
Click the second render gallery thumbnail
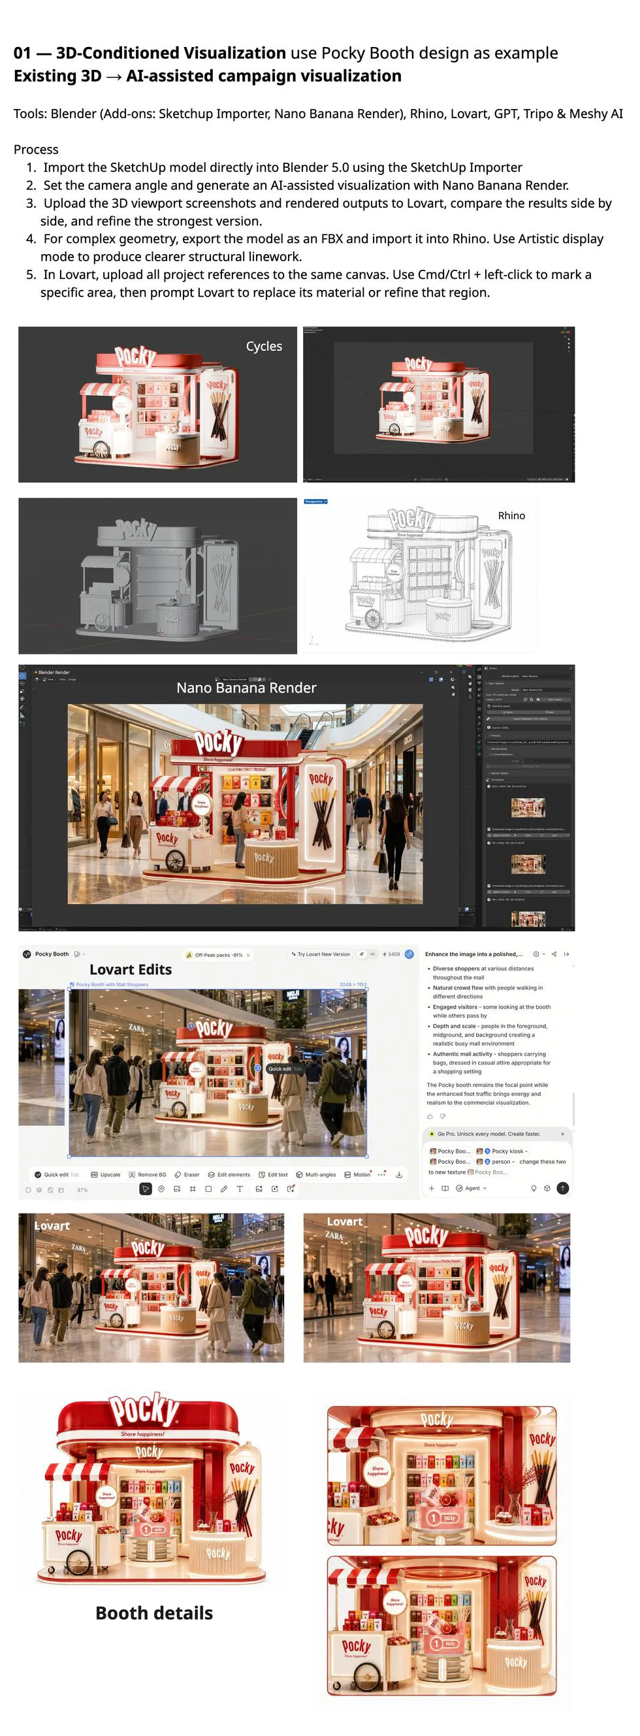coord(528,863)
